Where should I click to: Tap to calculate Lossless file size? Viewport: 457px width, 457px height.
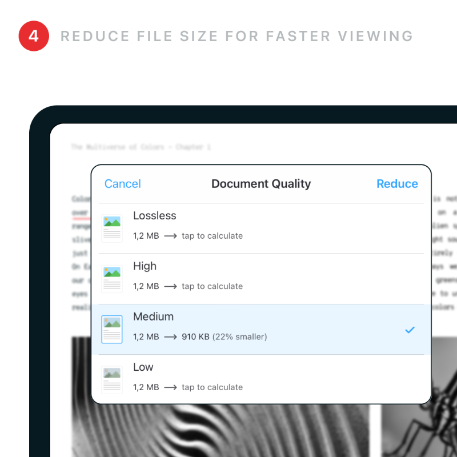[212, 236]
